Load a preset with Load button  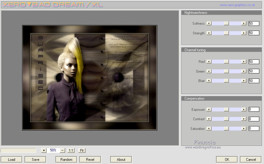tap(11, 160)
